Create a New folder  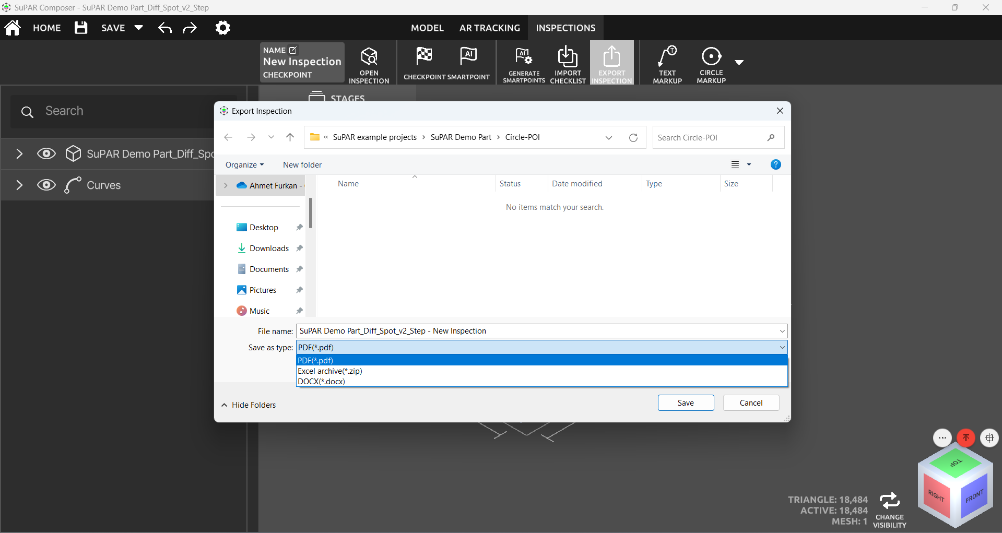(x=302, y=164)
